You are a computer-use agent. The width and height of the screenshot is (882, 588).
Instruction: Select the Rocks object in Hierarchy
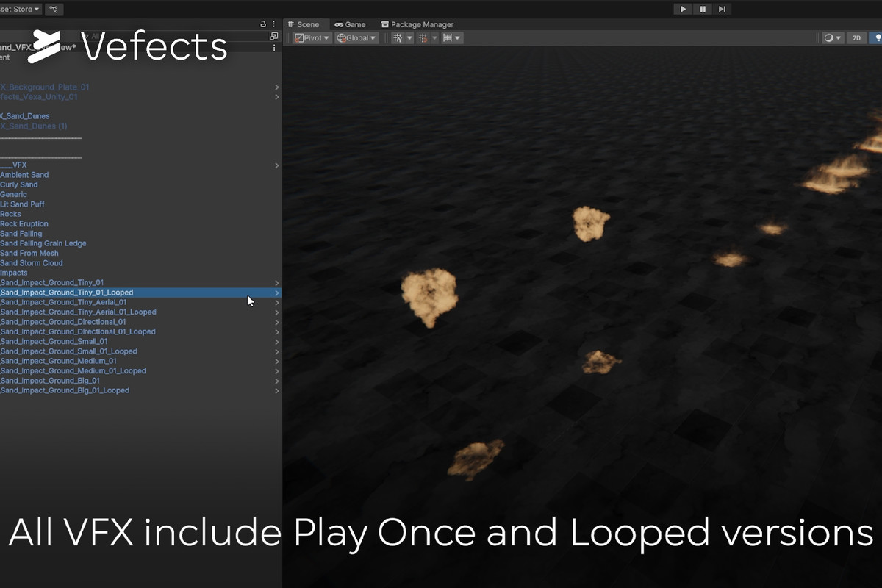coord(11,214)
